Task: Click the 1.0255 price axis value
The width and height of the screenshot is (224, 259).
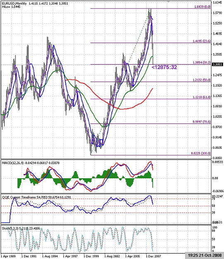Action: (217, 116)
